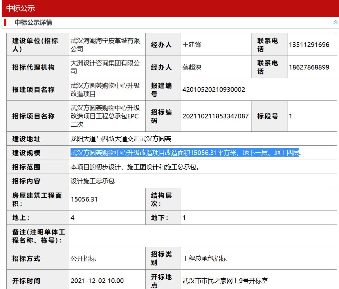Click the agency name 大洲设计咨询集团有限公司
Viewport: 339px width, 289px height.
[x=105, y=67]
